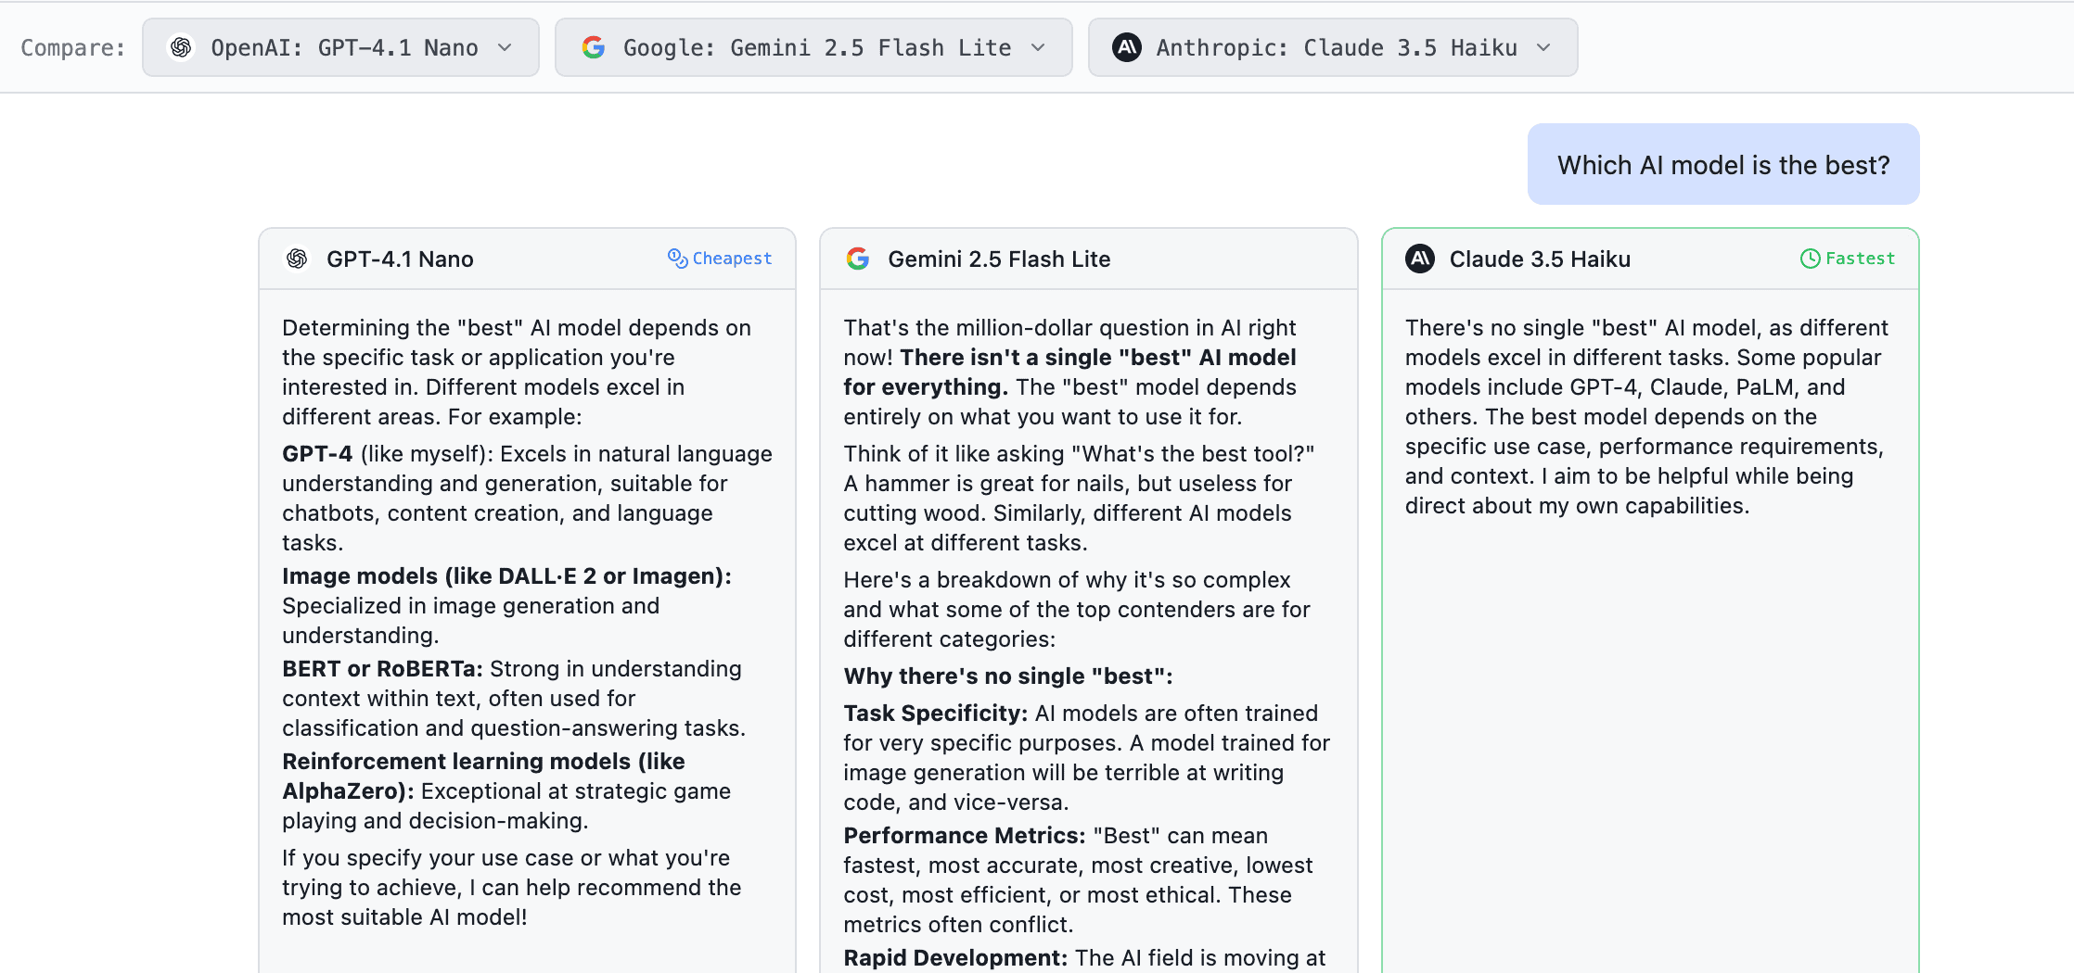Screen dimensions: 2074x973
Task: Click the OpenAI logo in the Compare selector
Action: 181,47
